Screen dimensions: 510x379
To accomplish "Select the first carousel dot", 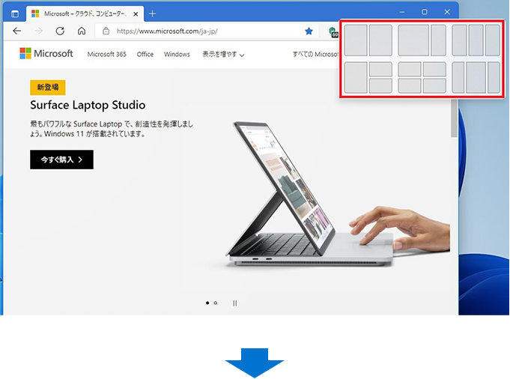I will 207,303.
